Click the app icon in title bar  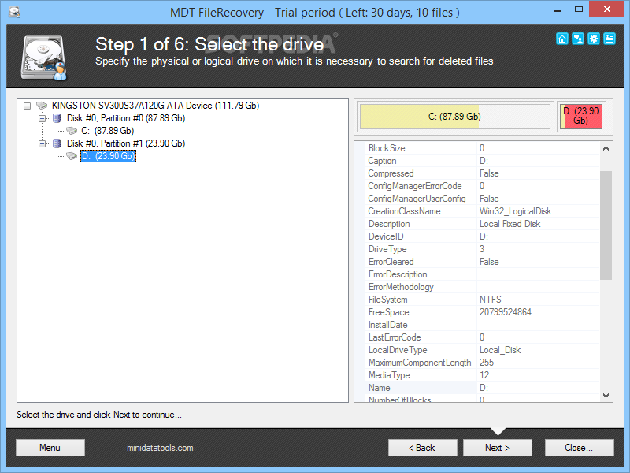tap(14, 12)
